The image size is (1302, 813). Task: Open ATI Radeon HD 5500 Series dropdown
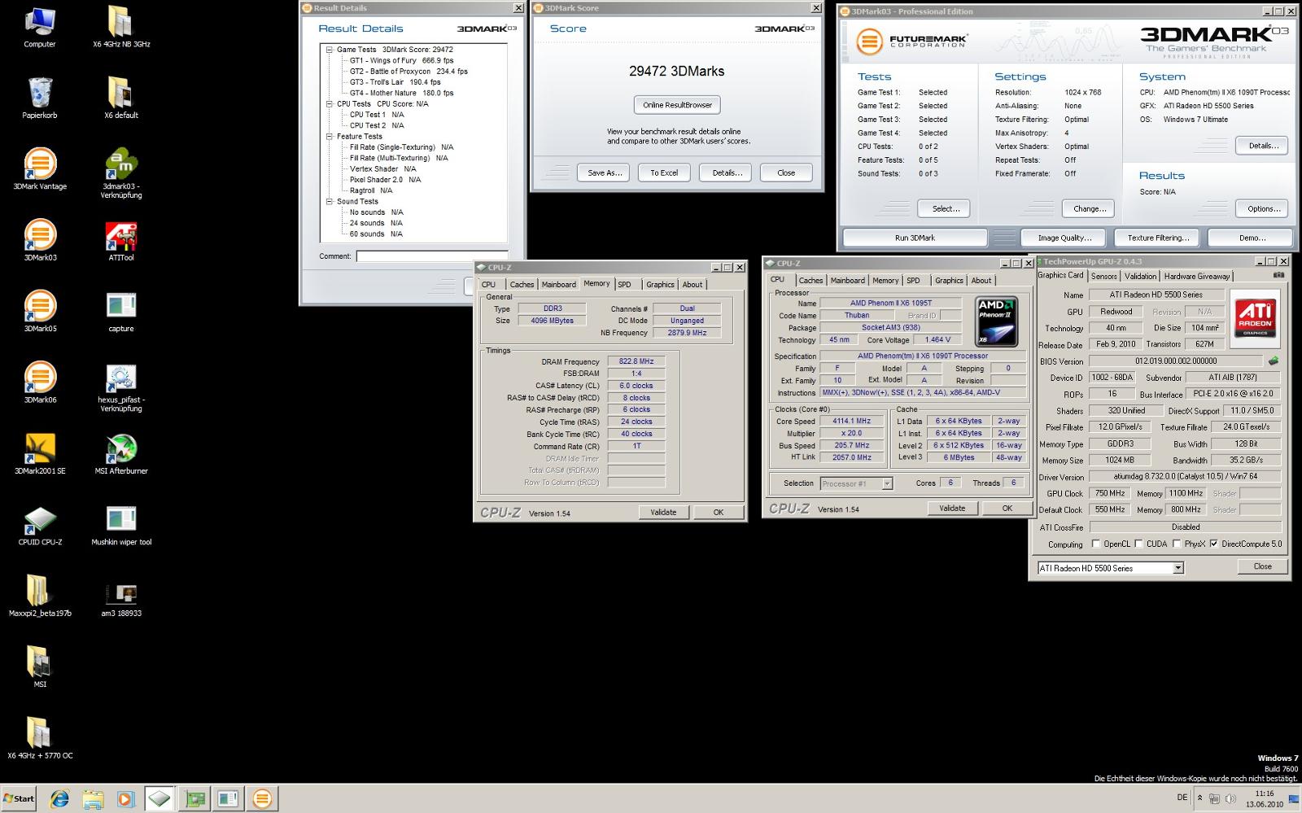[1177, 568]
